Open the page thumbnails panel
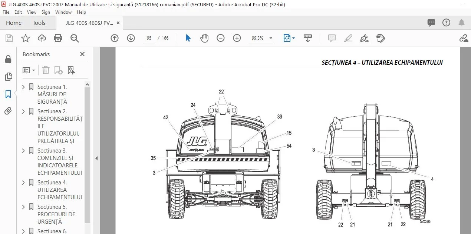471x234 pixels. click(8, 77)
